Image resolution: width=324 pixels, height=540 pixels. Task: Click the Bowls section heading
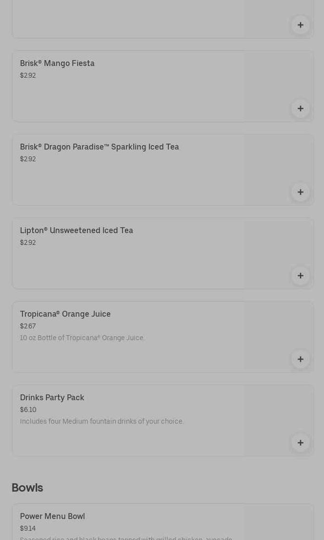[27, 488]
